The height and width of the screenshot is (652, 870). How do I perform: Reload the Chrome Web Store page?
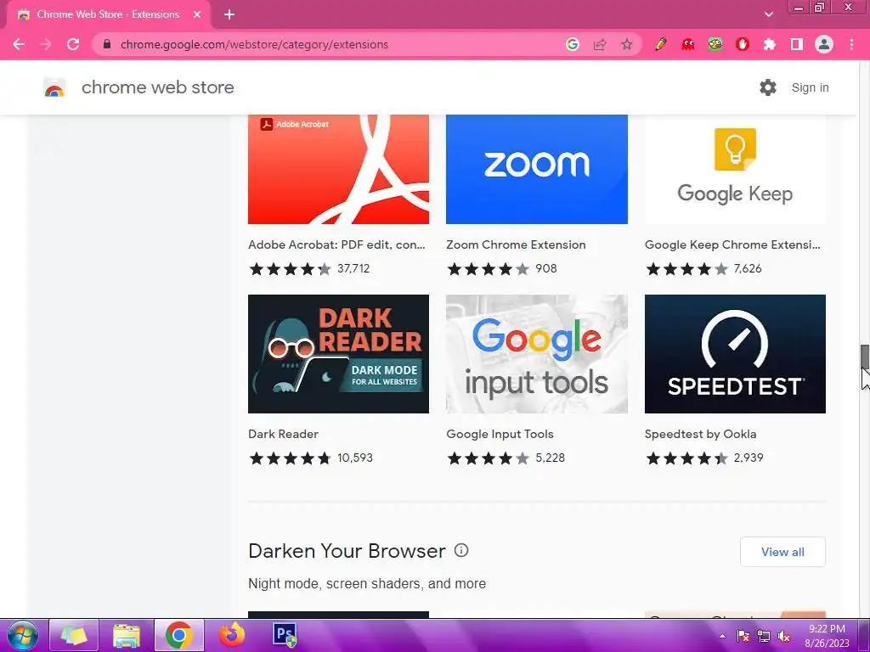point(73,44)
